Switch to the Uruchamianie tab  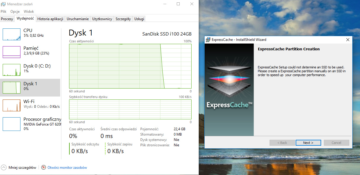(x=78, y=19)
